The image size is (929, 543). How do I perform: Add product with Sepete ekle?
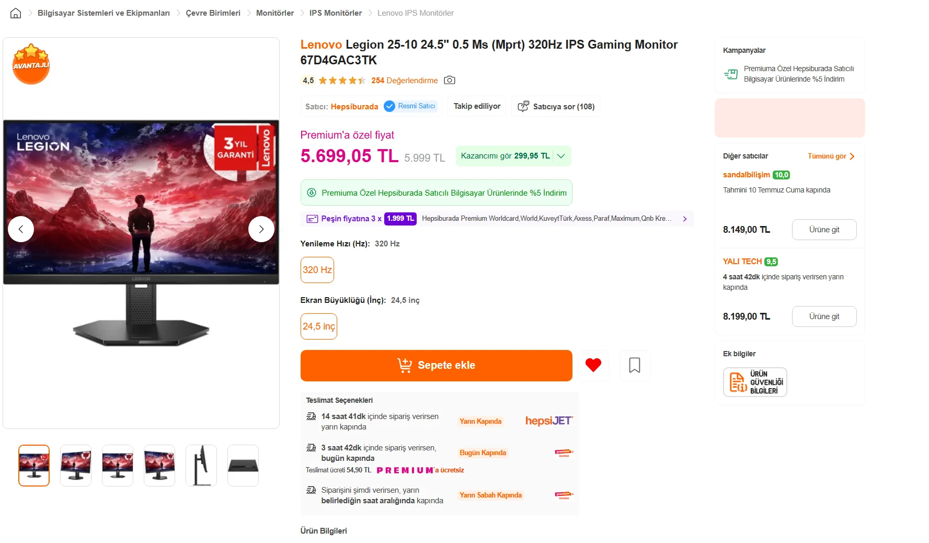tap(437, 366)
